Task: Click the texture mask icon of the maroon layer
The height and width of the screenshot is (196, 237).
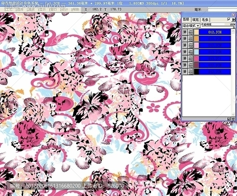Action: click(191, 65)
